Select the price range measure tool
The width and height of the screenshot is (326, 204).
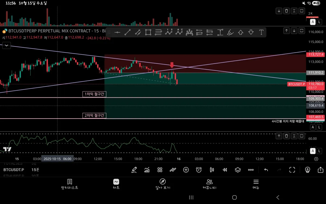[220, 32]
